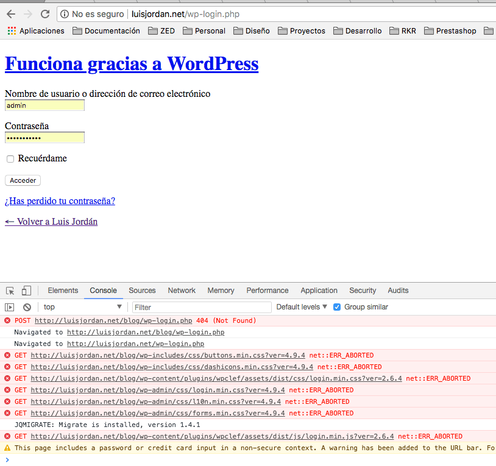Click the address bar URL luisjordan.net/wp-login.php

(x=185, y=14)
